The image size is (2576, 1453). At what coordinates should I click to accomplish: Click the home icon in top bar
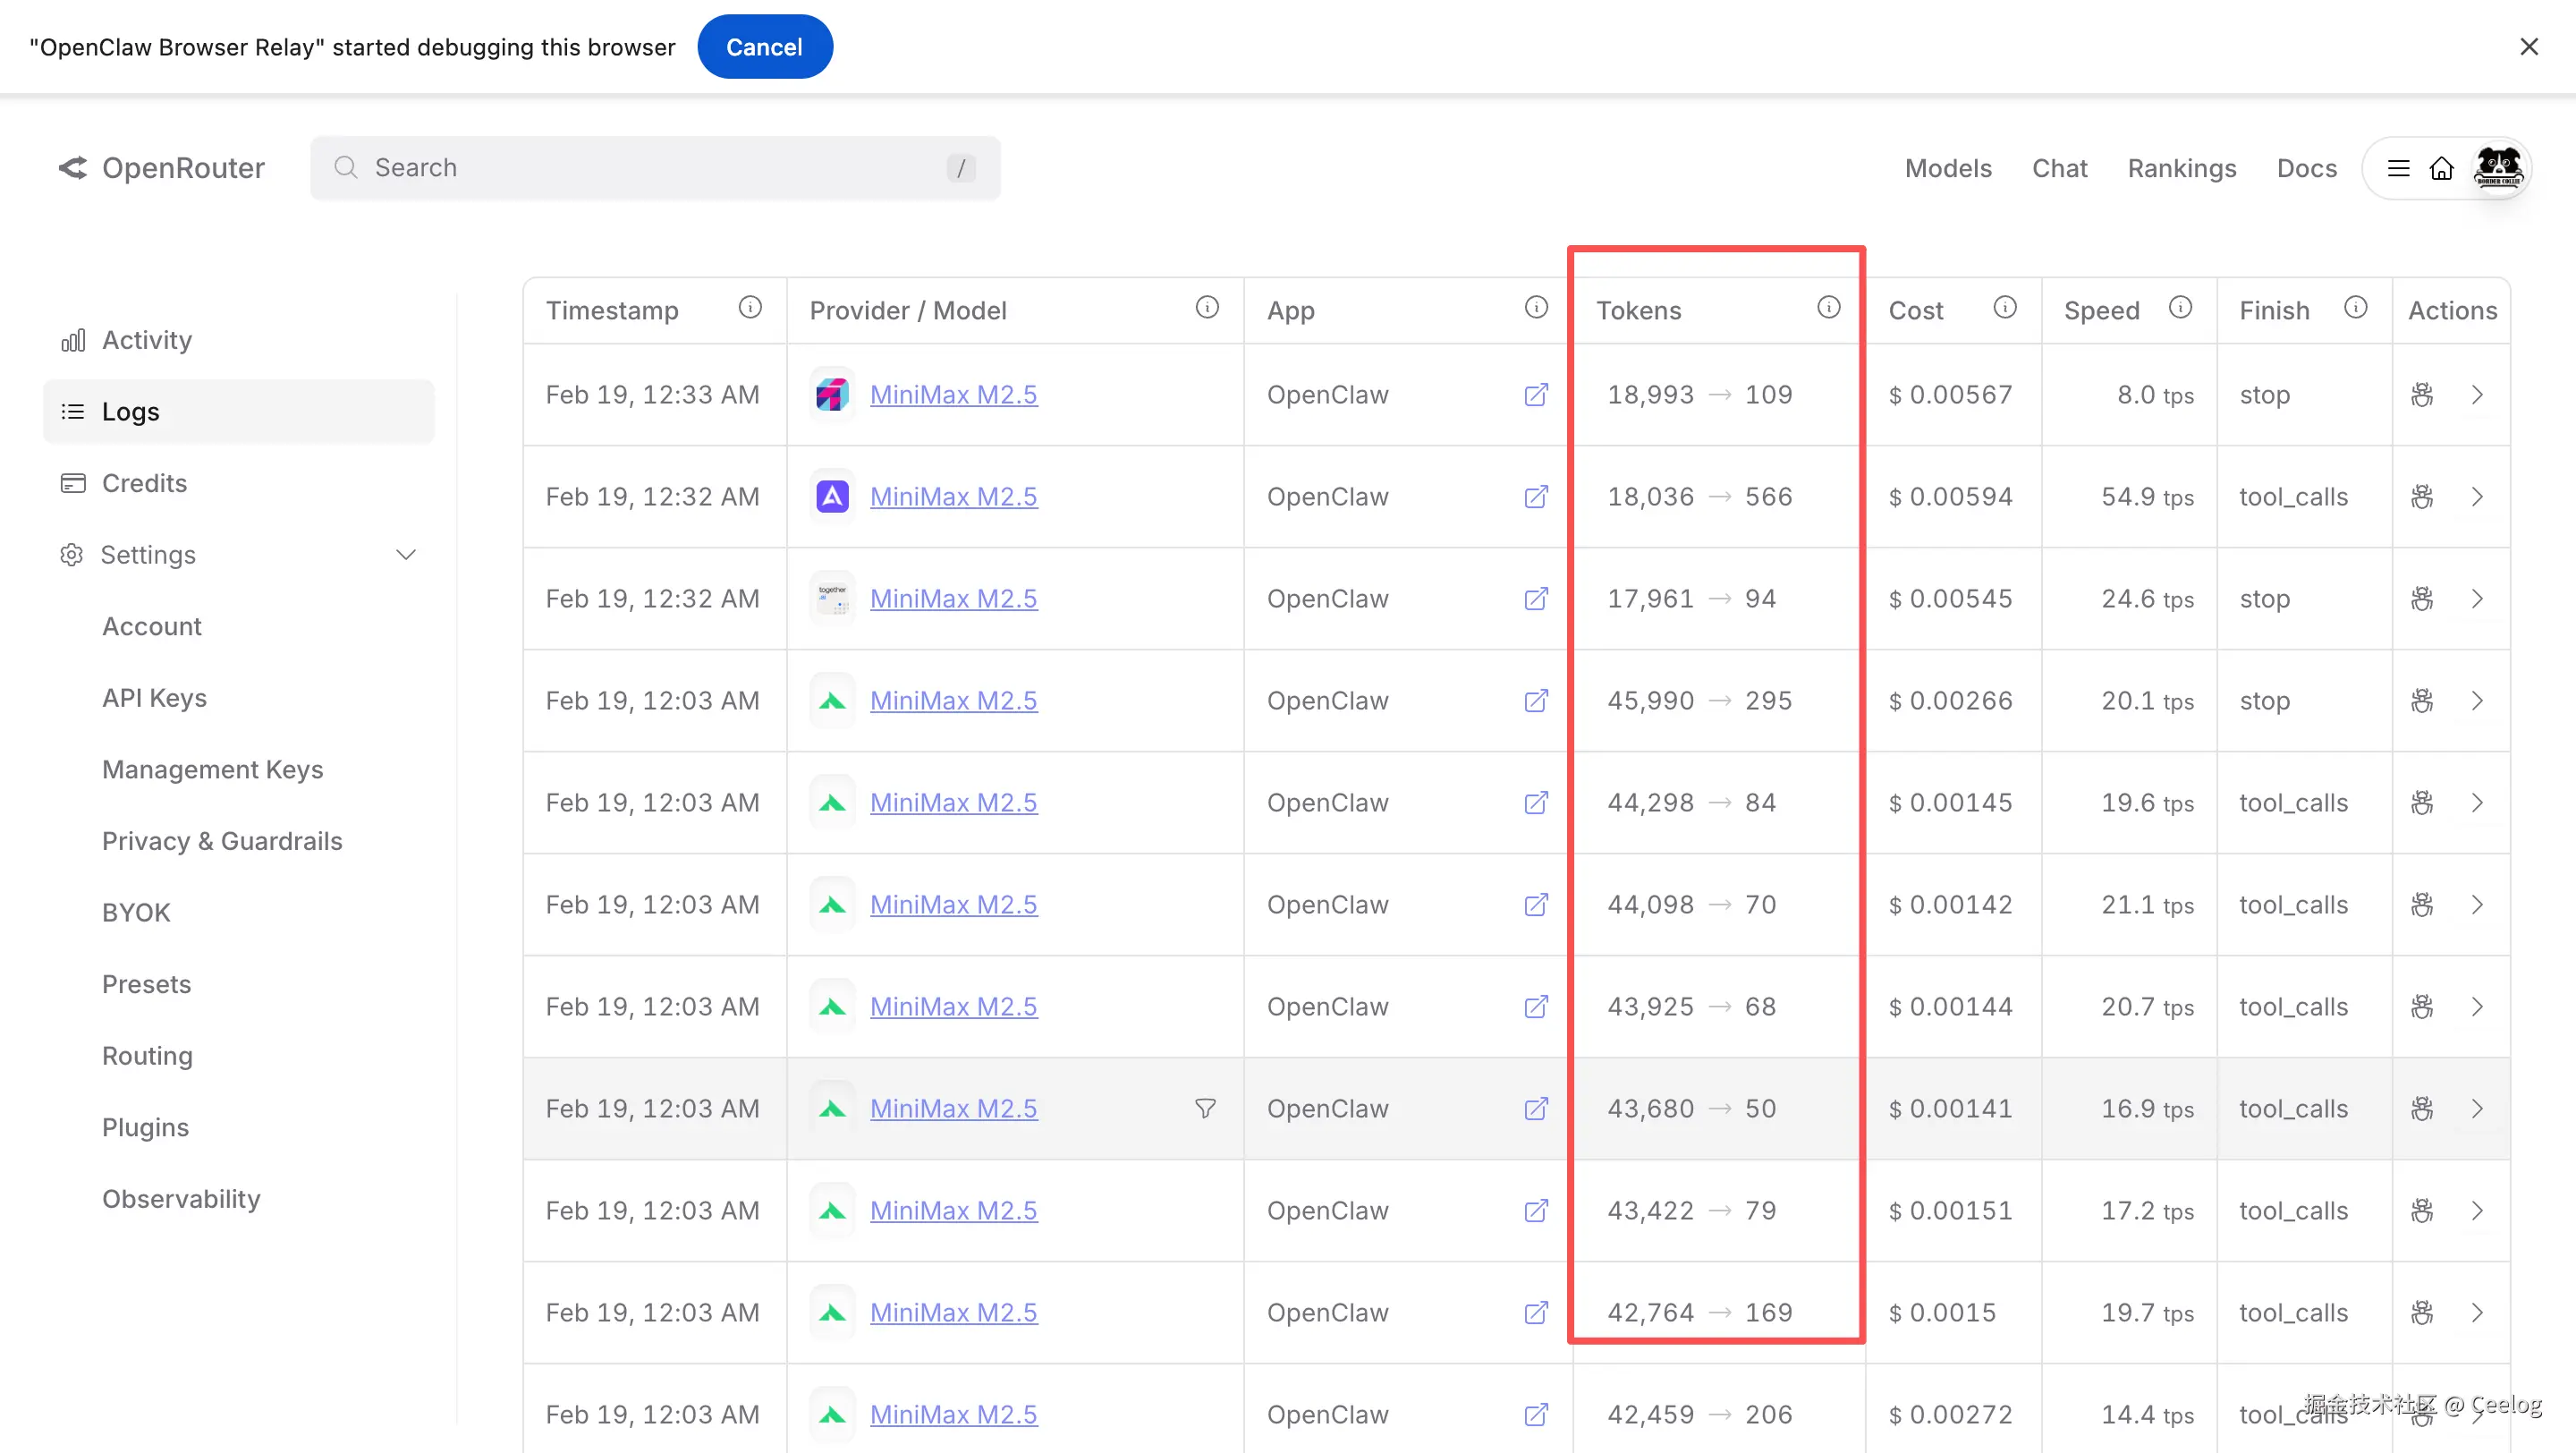(2441, 168)
